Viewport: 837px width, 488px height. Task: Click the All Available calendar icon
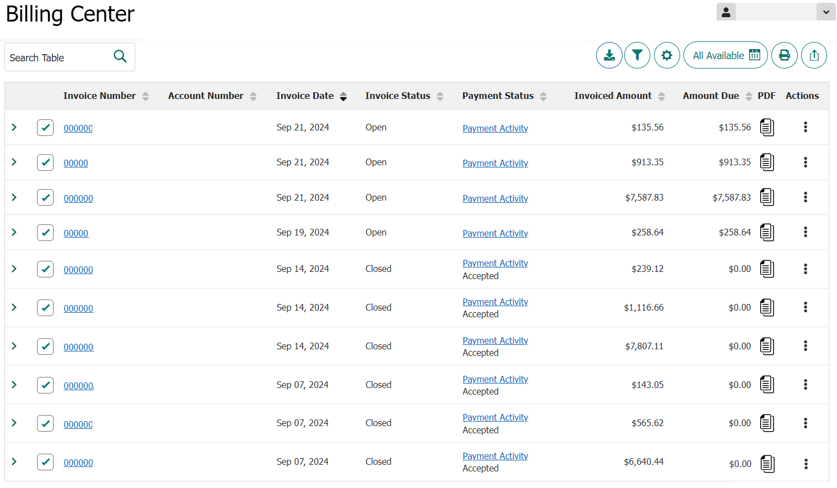[x=755, y=55]
